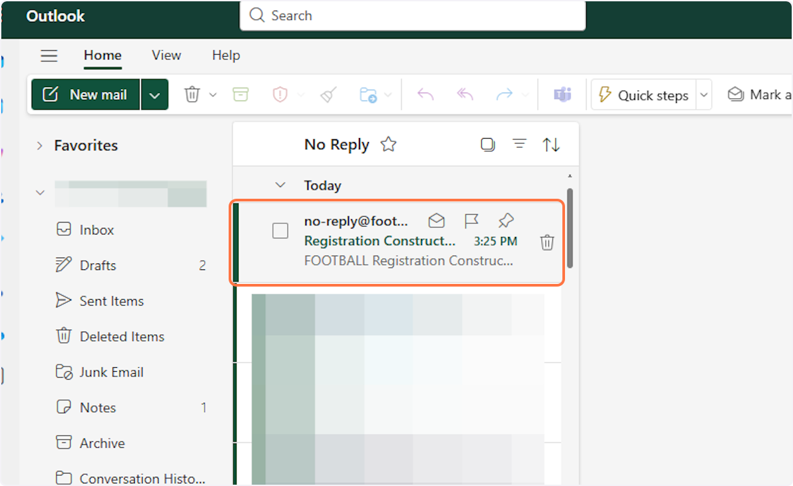Expand the Favorites section
Viewport: 793px width, 486px height.
pyautogui.click(x=40, y=145)
